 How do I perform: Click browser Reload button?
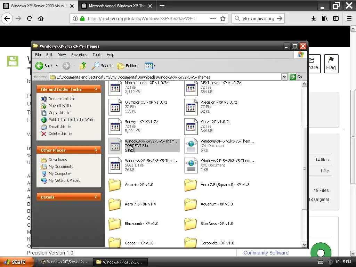point(30,18)
